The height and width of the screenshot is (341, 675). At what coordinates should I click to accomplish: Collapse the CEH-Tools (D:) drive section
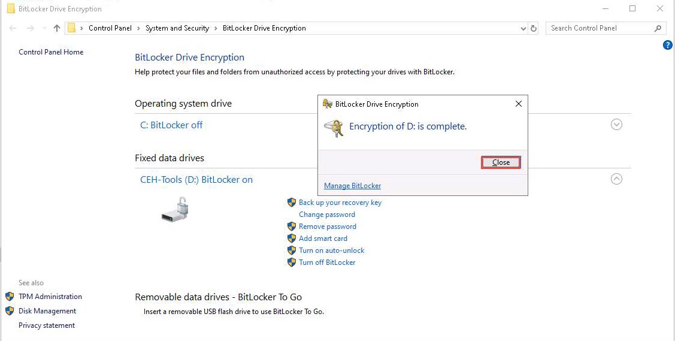(616, 179)
